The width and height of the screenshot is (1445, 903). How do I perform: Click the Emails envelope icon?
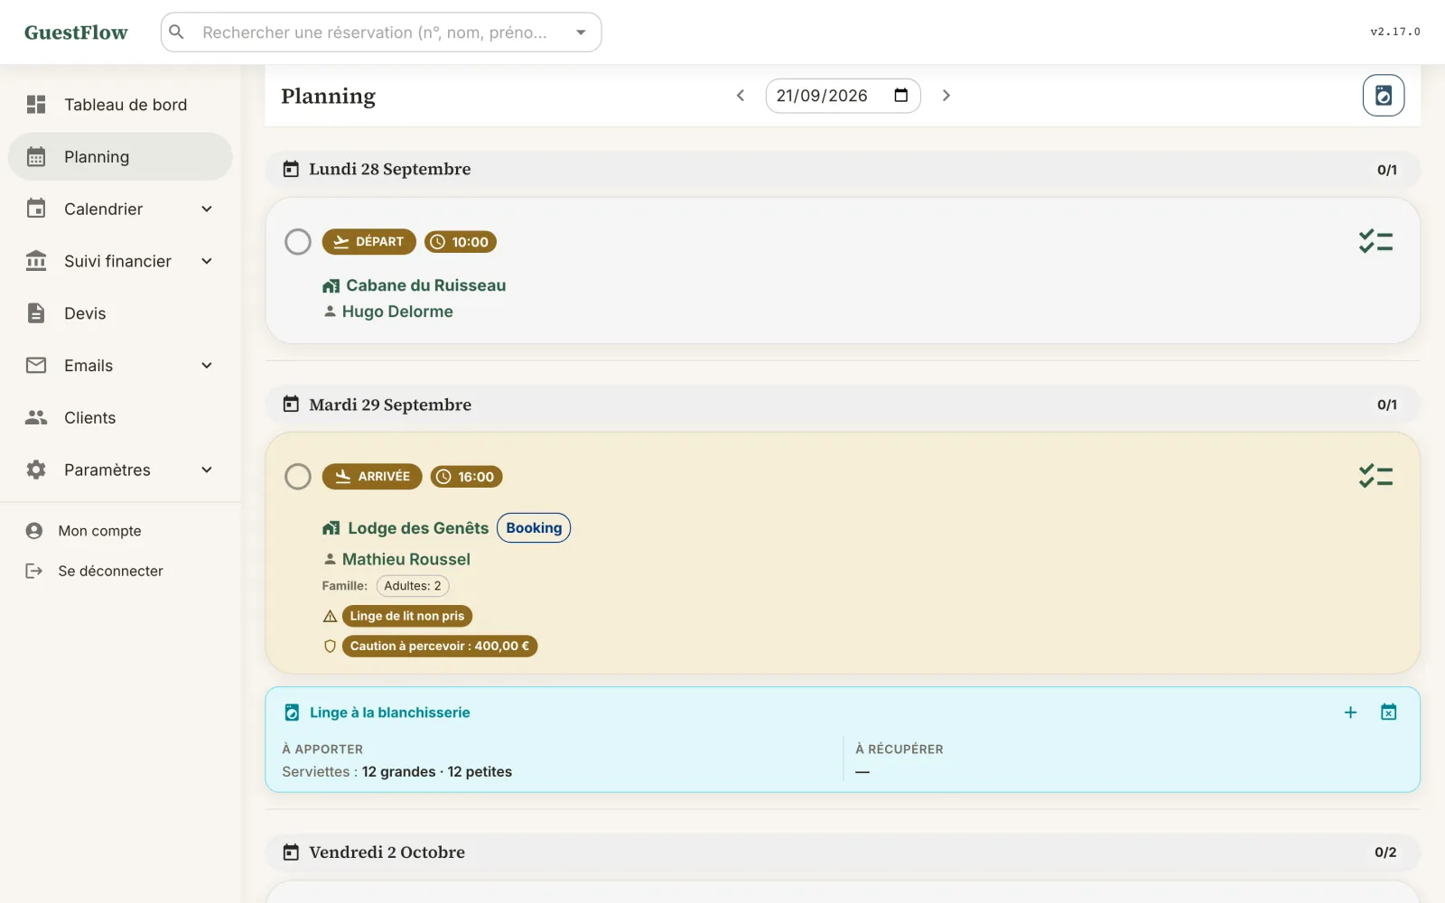coord(36,366)
